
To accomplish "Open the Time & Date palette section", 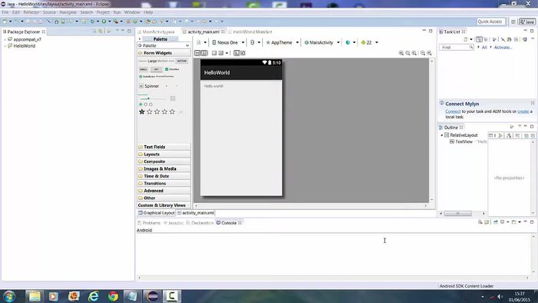I will (164, 176).
